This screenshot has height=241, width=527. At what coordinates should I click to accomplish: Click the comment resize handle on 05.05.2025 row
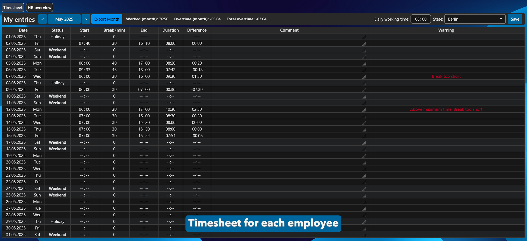coord(364,64)
